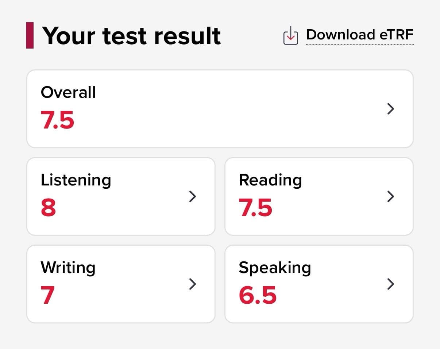Select the Writing label text
440x349 pixels.
point(68,268)
